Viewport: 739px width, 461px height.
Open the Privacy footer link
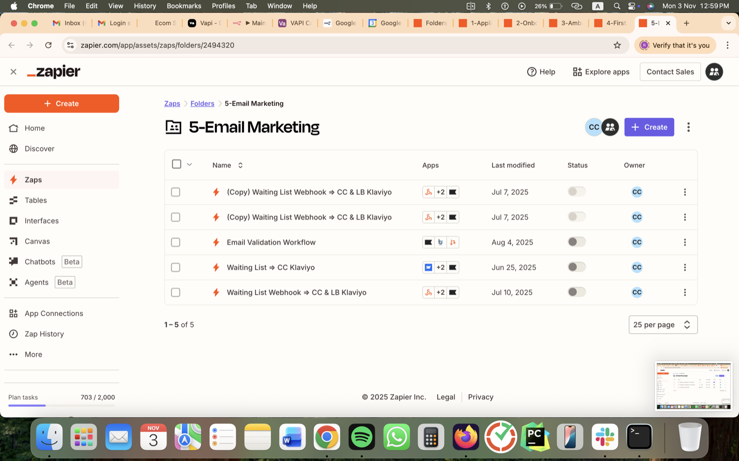(x=480, y=397)
